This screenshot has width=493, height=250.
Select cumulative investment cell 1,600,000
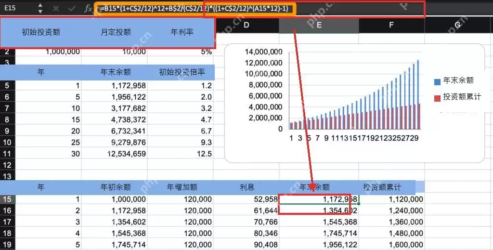[392, 244]
